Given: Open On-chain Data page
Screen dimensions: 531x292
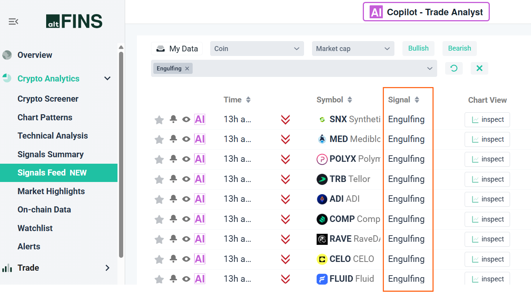Looking at the screenshot, I should pos(44,210).
